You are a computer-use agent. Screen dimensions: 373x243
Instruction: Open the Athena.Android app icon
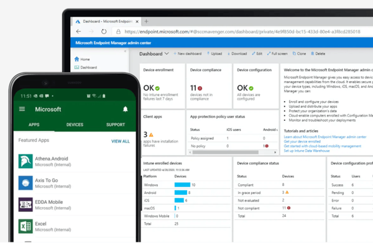[x=25, y=161]
